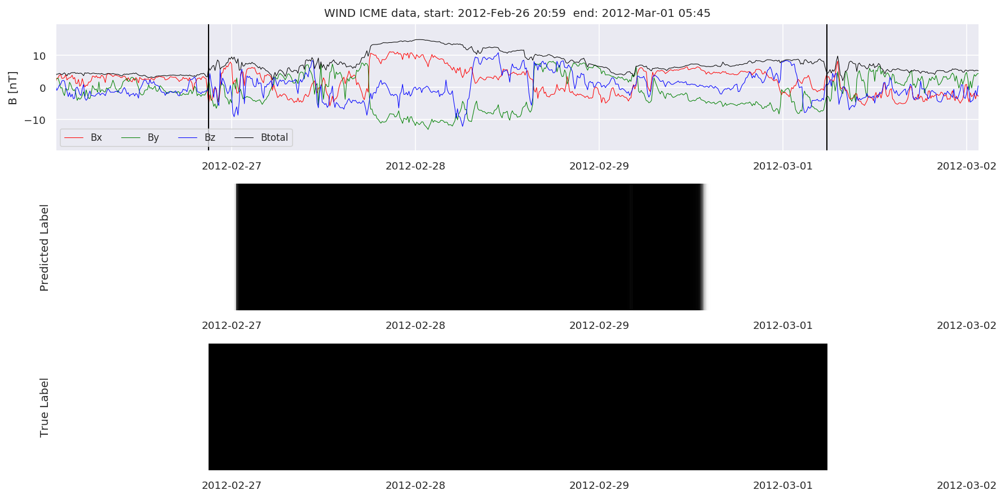
Task: Click 2012-02-27 tick under Predicted Label plot
Action: pyautogui.click(x=232, y=326)
